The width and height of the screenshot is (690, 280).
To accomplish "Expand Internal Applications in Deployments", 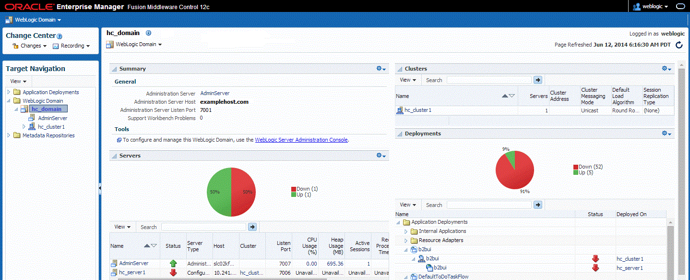I will tap(405, 231).
